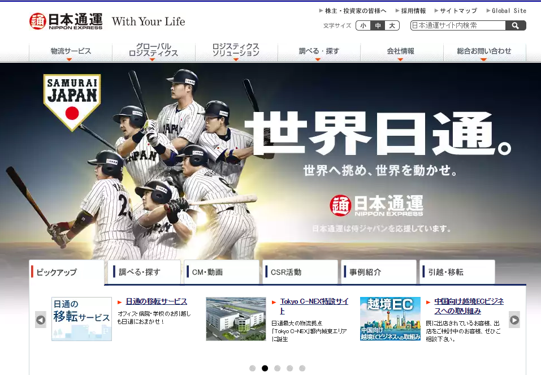Click text 世界へ挑め、世界を動かせ。
Viewport: 541px width, 375px height.
380,170
